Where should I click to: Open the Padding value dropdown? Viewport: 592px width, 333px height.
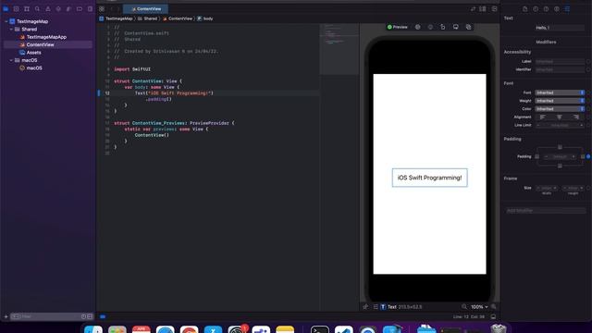[560, 156]
